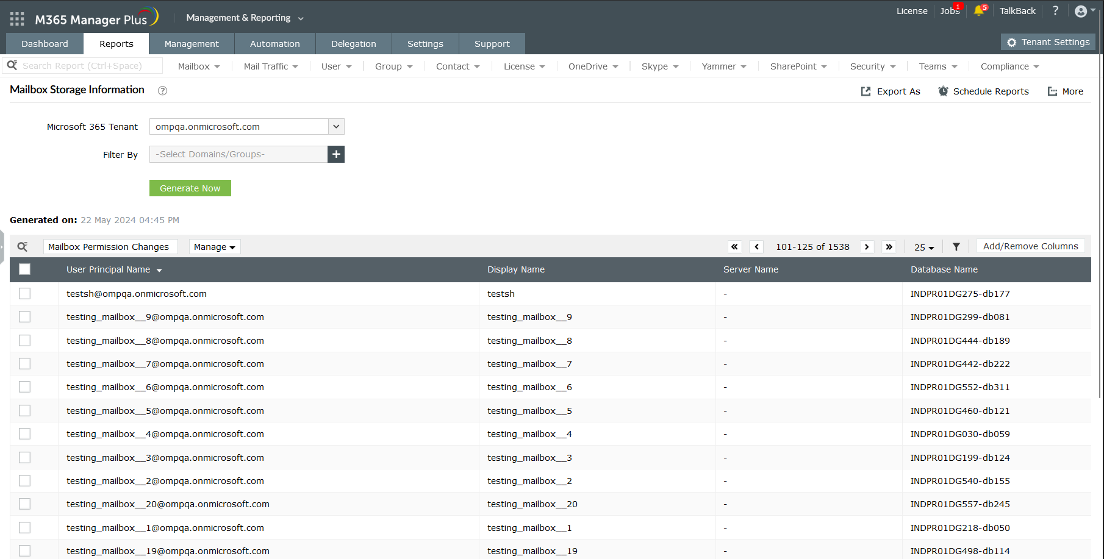Click the report help icon beside the title
This screenshot has height=559, width=1104.
pos(162,91)
